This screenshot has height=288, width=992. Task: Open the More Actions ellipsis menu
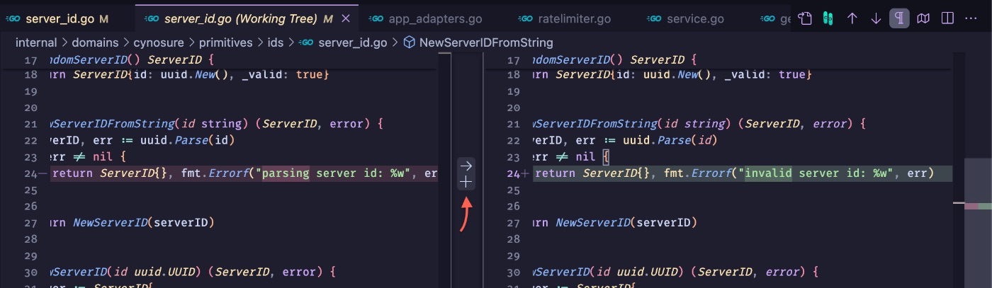(x=971, y=18)
